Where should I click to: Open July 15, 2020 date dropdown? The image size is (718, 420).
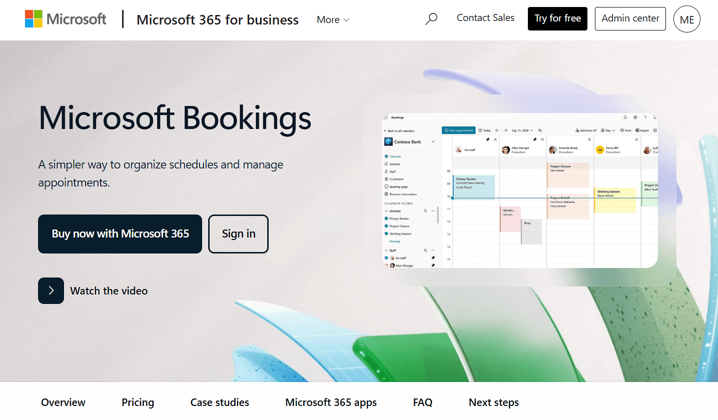point(522,130)
